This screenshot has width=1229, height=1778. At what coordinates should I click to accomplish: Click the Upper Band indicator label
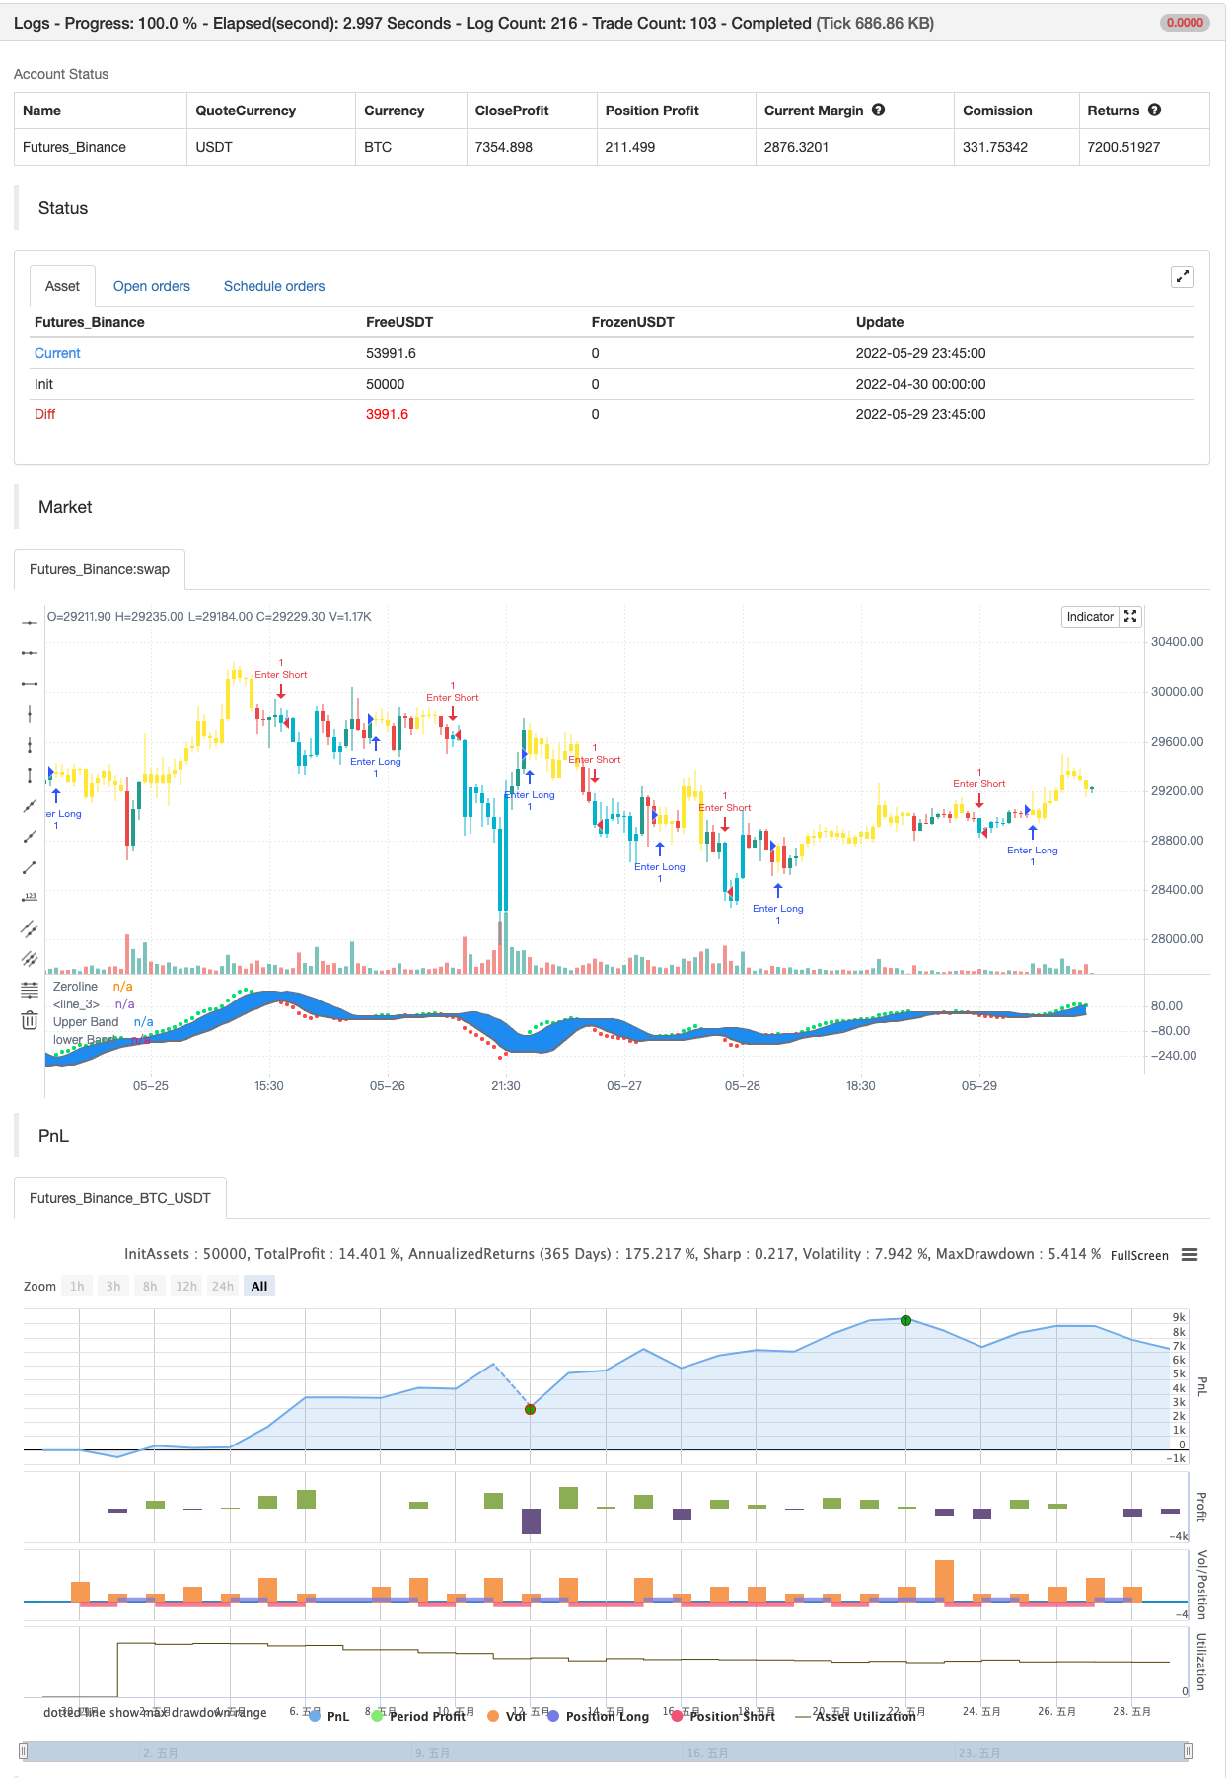86,1022
